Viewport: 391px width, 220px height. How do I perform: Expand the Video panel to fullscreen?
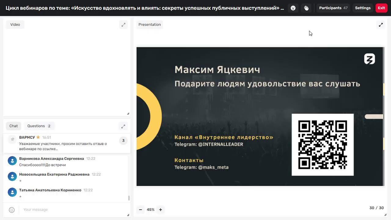tap(123, 25)
